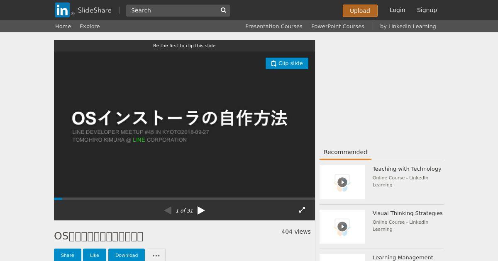Open the Explore menu item

coord(90,26)
